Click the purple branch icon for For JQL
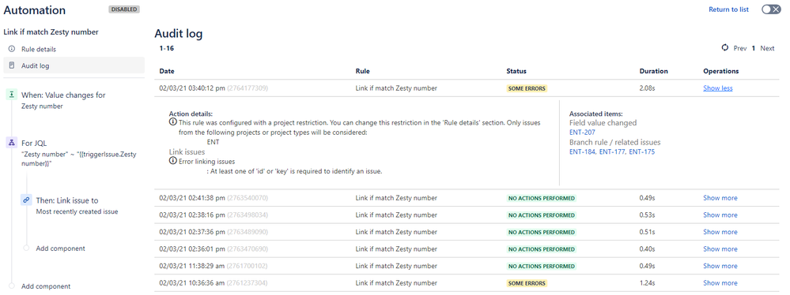 pos(12,143)
